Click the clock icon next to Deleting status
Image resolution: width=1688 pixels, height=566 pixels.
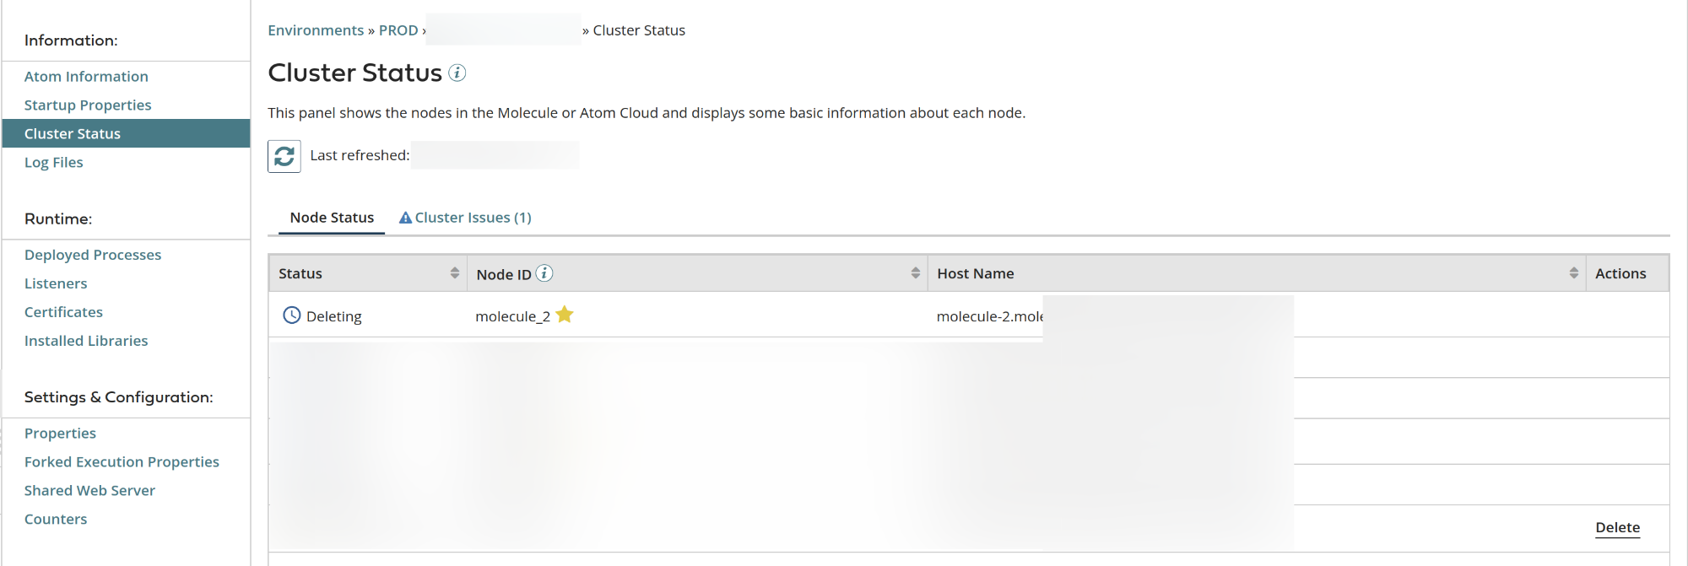(290, 315)
